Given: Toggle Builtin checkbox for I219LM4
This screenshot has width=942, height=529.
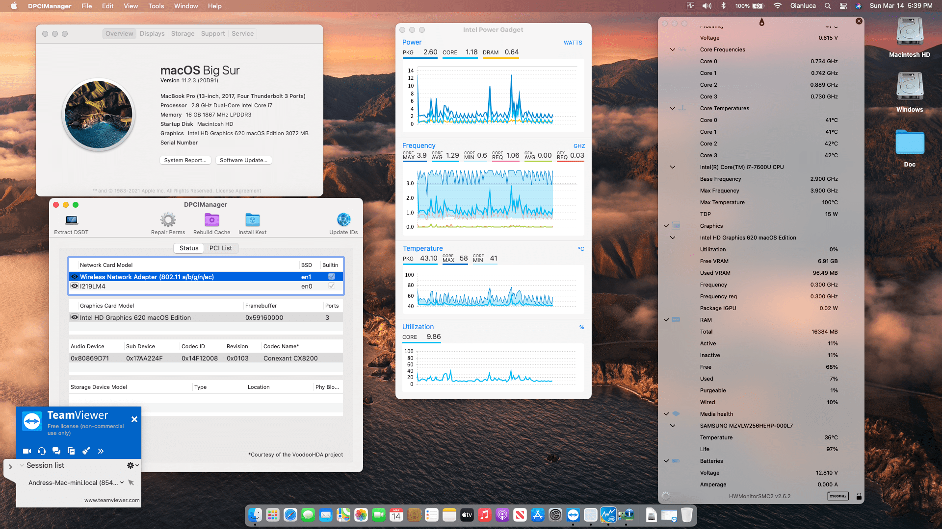Looking at the screenshot, I should click(332, 286).
